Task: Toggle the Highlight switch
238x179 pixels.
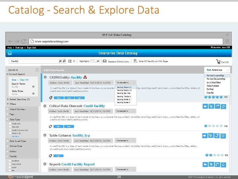Action: (x=95, y=61)
